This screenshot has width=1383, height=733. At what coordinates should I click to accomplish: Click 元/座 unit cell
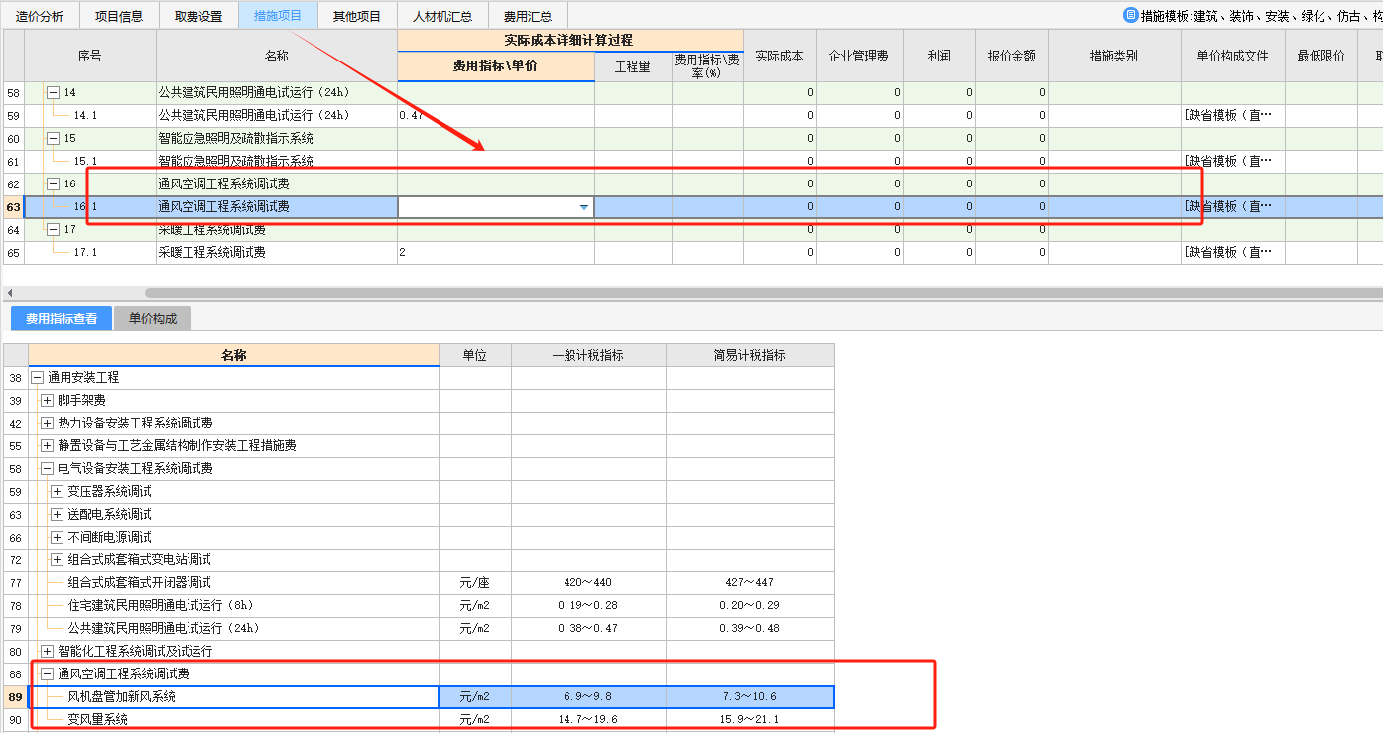click(475, 583)
